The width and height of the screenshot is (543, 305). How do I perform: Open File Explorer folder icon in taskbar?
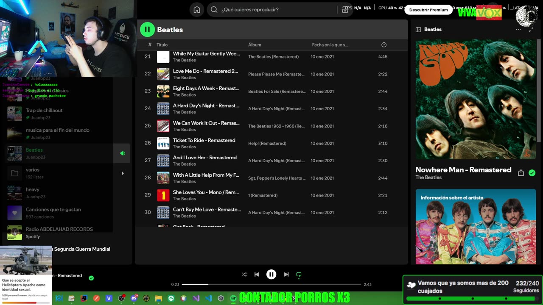click(x=159, y=298)
